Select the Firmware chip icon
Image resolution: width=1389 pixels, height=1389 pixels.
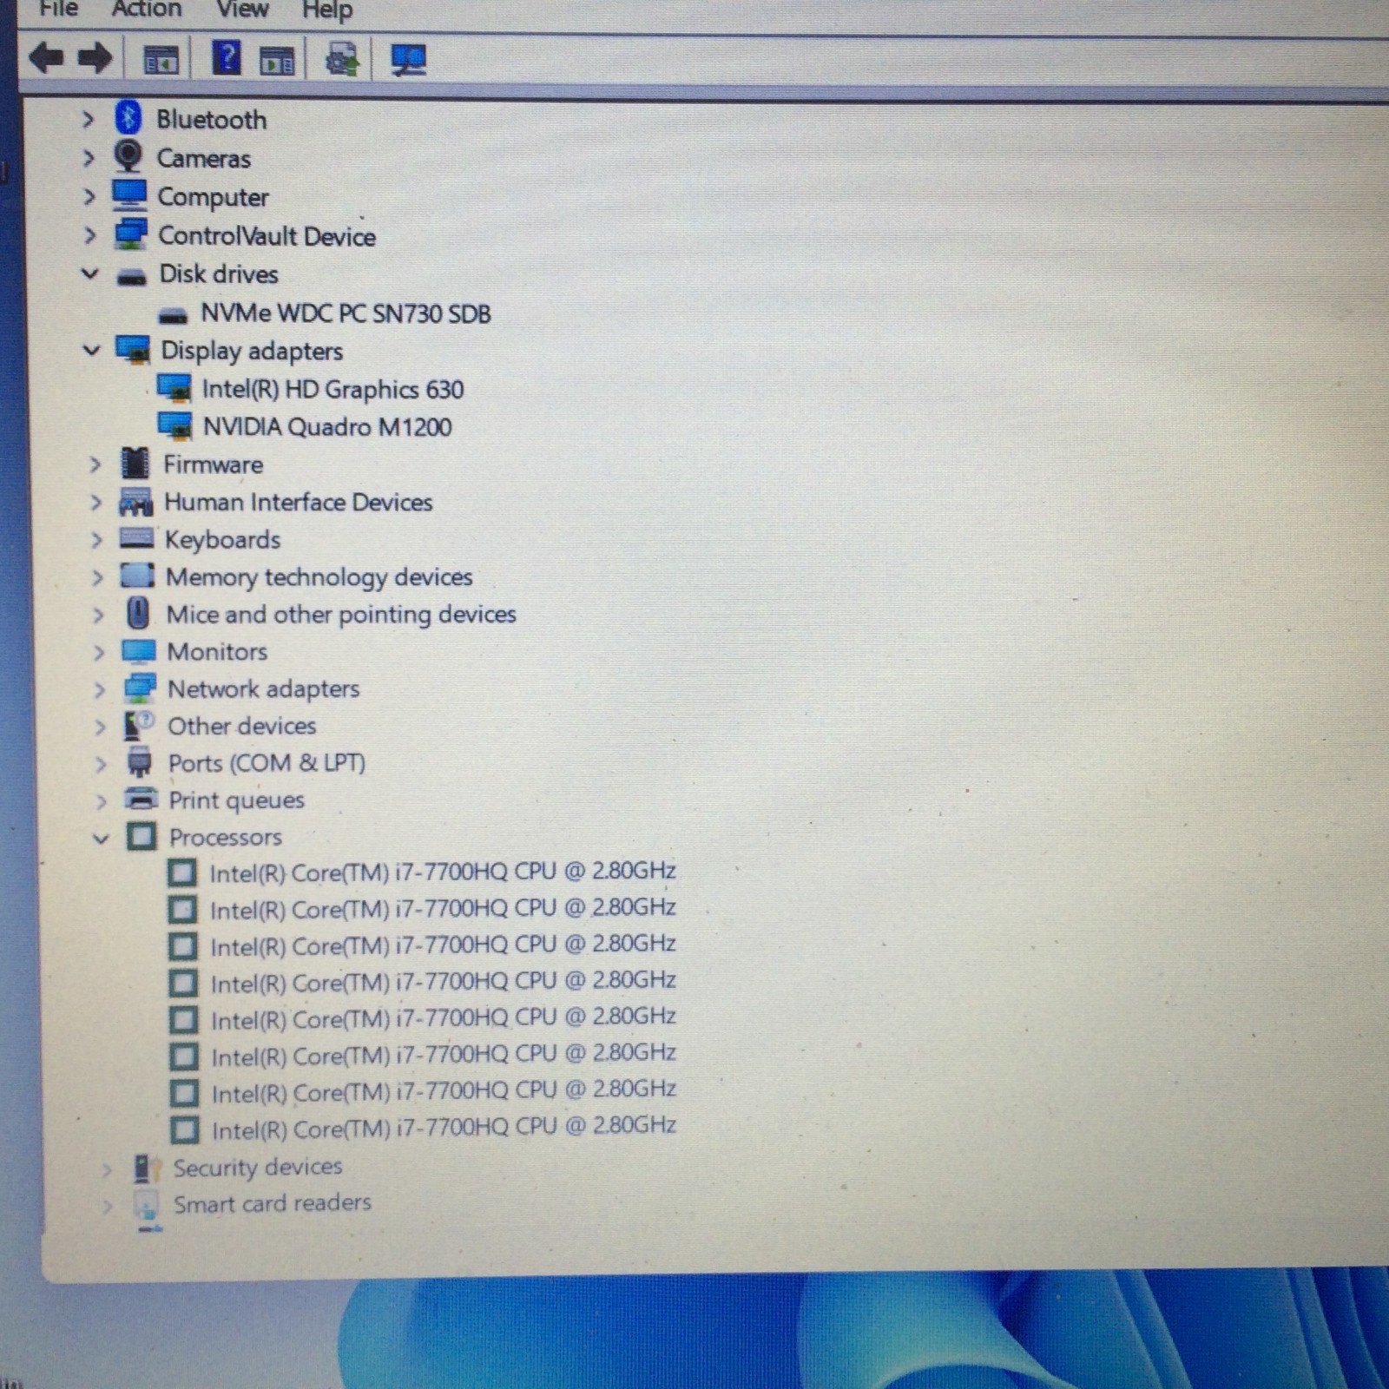(x=135, y=464)
